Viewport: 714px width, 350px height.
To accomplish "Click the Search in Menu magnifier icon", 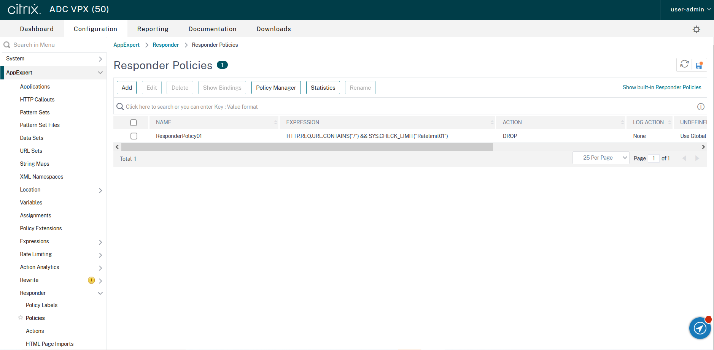I will click(7, 45).
